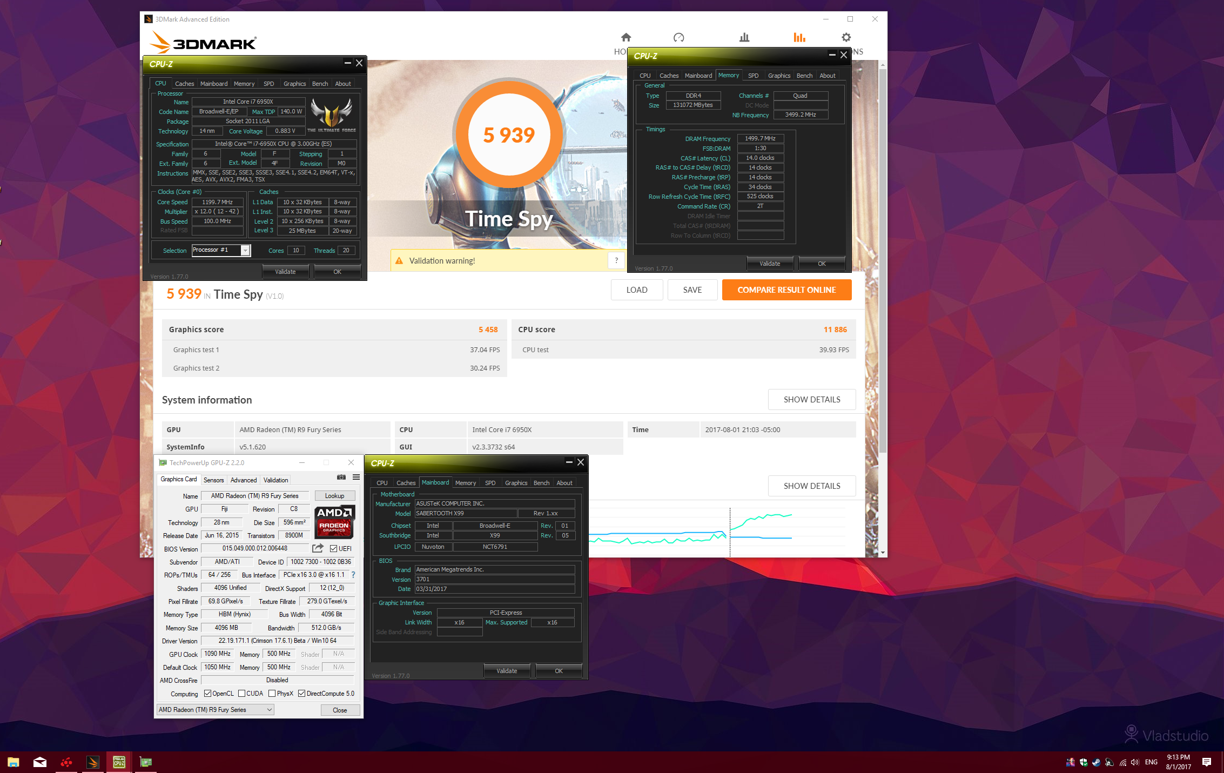Screen dimensions: 1224x773
Task: Switch to GPU-Z in taskbar
Action: click(x=146, y=762)
